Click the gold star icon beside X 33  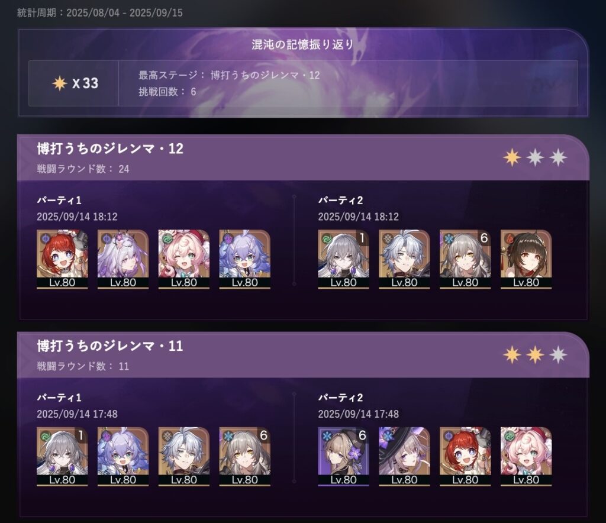coord(60,83)
